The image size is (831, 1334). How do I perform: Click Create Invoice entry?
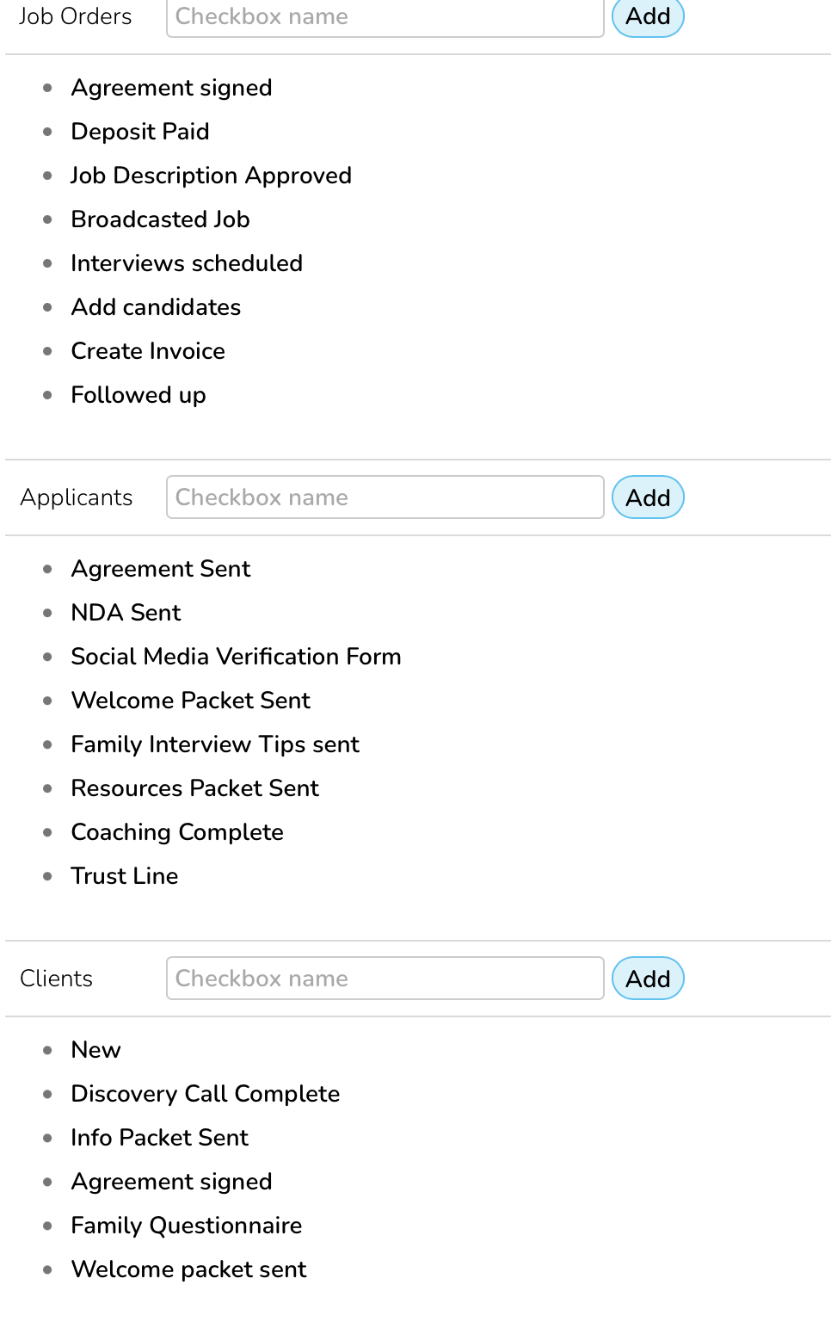point(148,351)
